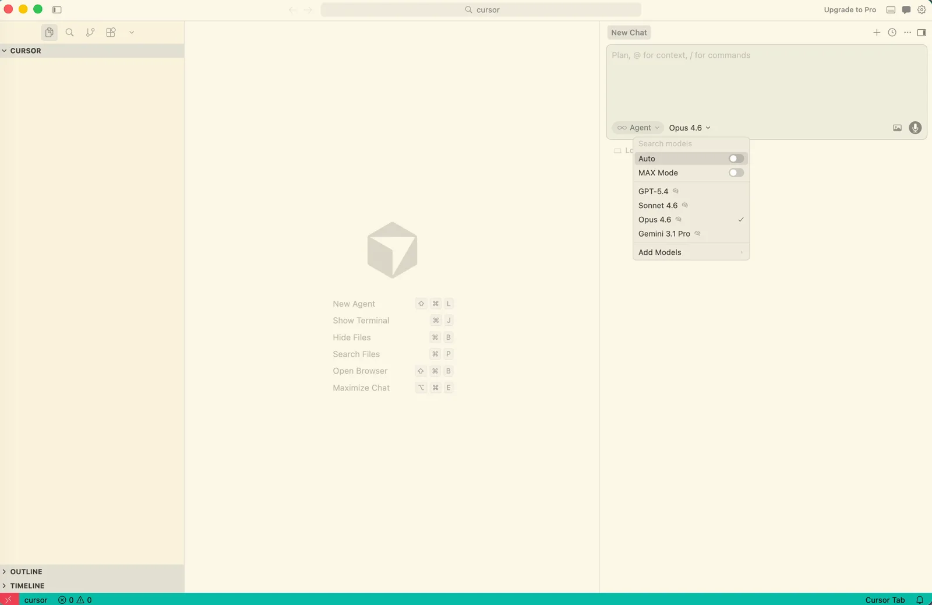
Task: Open notifications bell in status bar
Action: click(920, 600)
